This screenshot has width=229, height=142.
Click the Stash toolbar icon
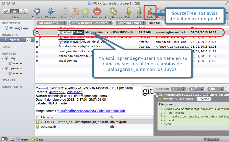pos(74,12)
